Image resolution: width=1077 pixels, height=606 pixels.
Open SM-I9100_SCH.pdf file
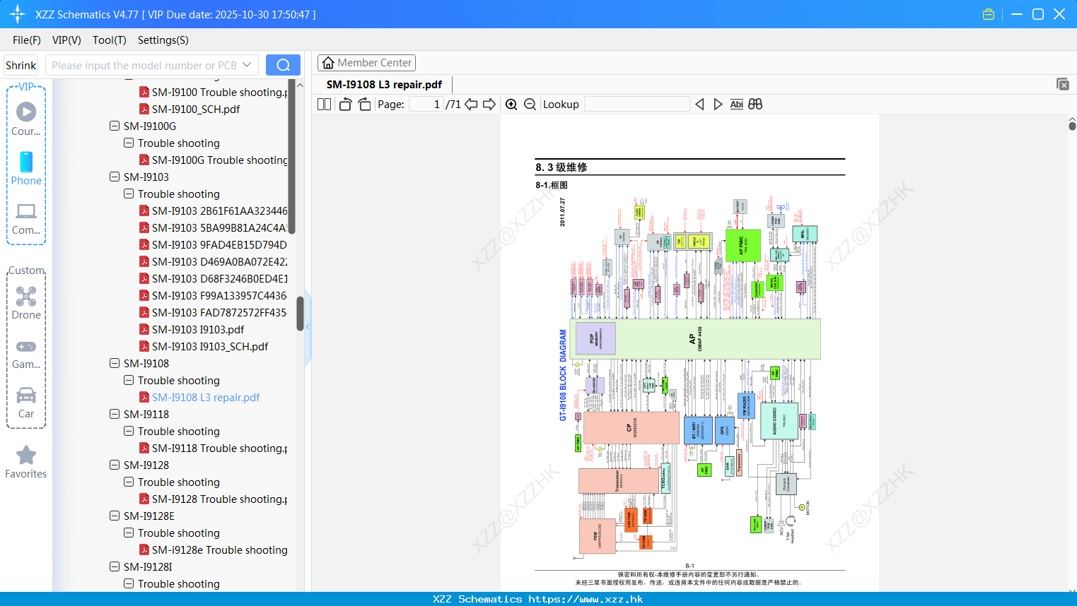tap(196, 109)
